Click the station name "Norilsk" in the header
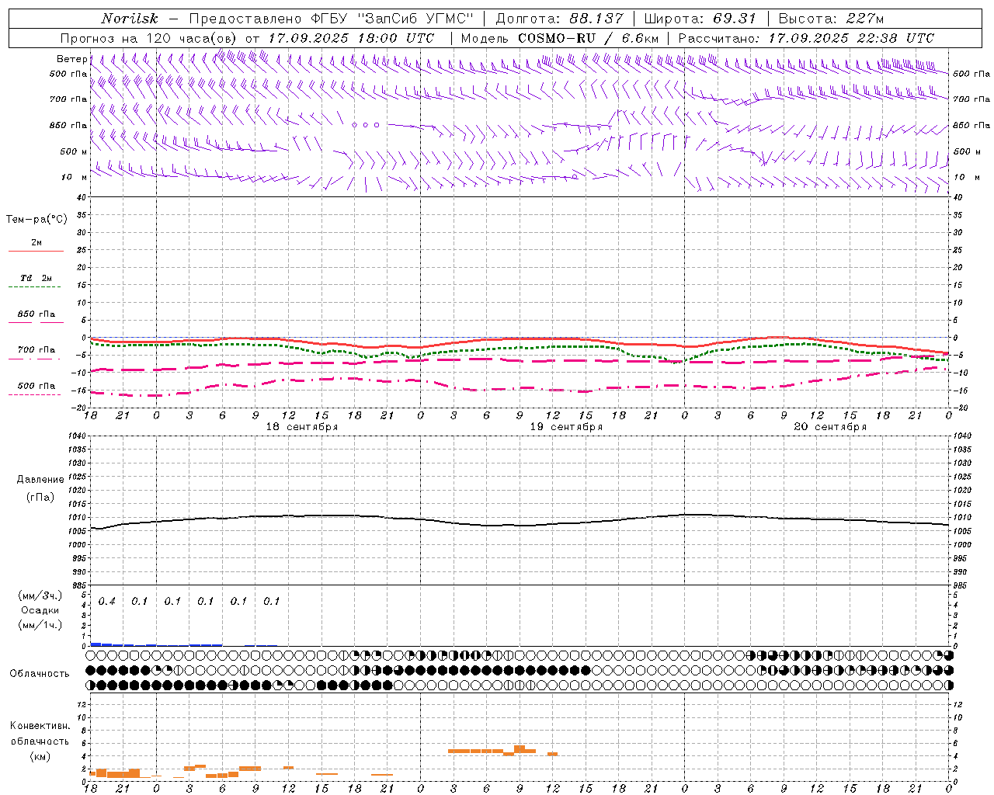Viewport: 994px width, 795px height. coord(130,19)
